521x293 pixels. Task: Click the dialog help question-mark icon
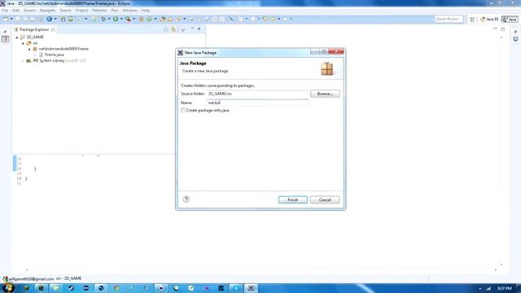(x=186, y=199)
